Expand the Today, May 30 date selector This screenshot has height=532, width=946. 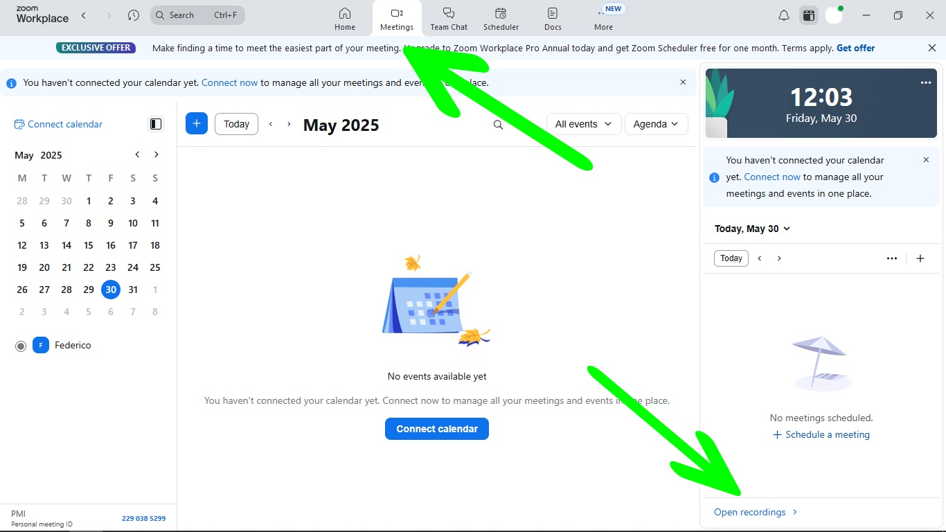tap(752, 229)
